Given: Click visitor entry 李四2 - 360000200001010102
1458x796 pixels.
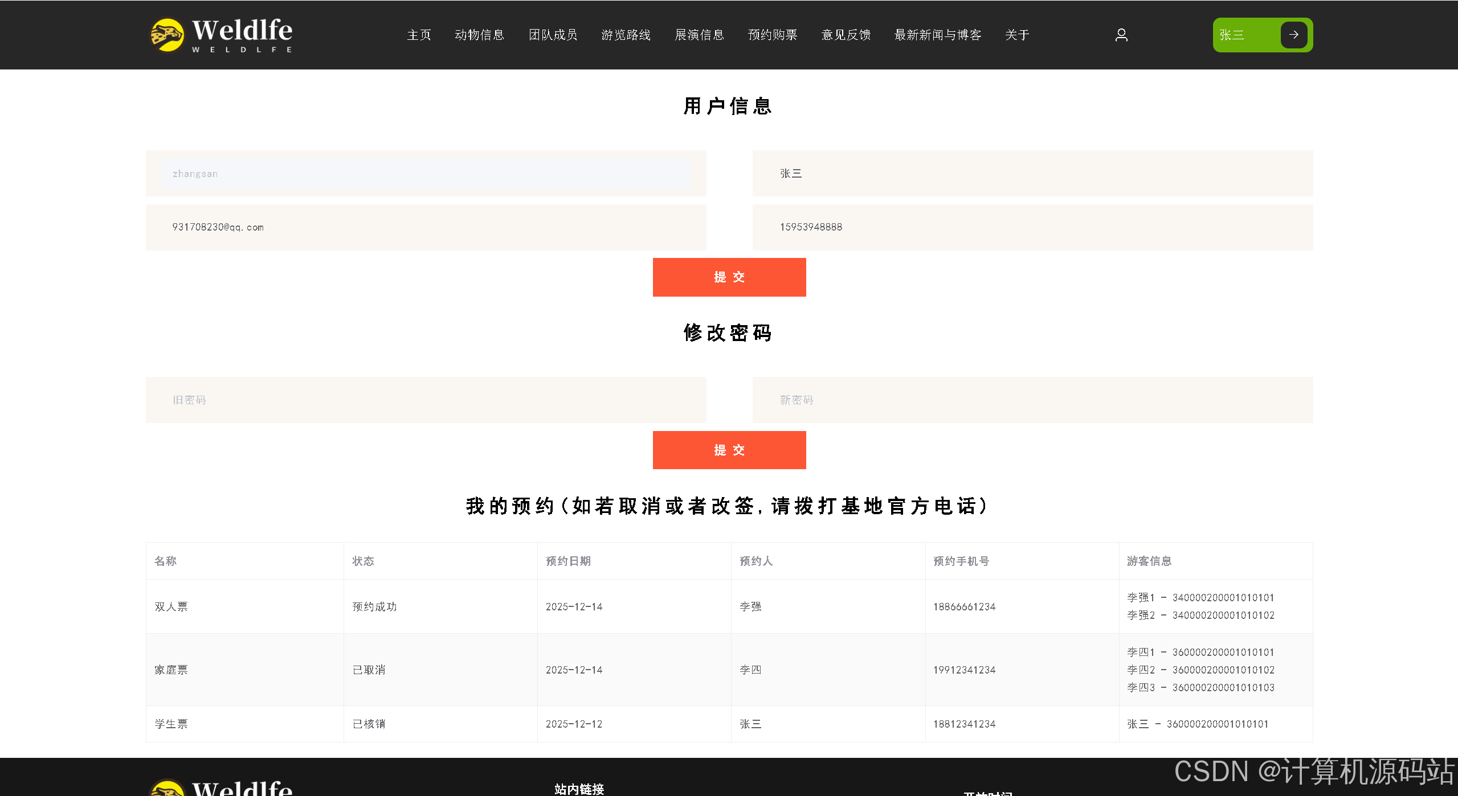Looking at the screenshot, I should click(x=1200, y=670).
